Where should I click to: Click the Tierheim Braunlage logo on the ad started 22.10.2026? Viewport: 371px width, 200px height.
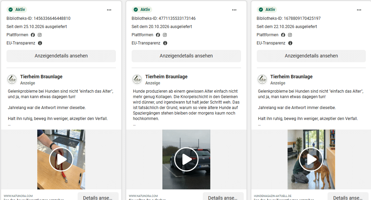click(262, 80)
